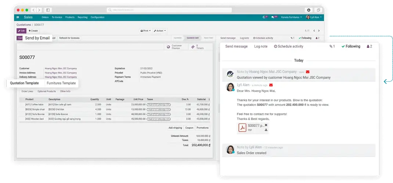Click the Add shipping button
Viewport: 393px width, 183px height.
[x=175, y=128]
